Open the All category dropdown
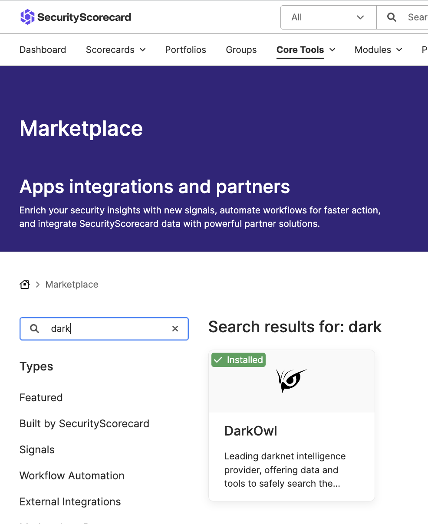The image size is (428, 524). point(329,17)
